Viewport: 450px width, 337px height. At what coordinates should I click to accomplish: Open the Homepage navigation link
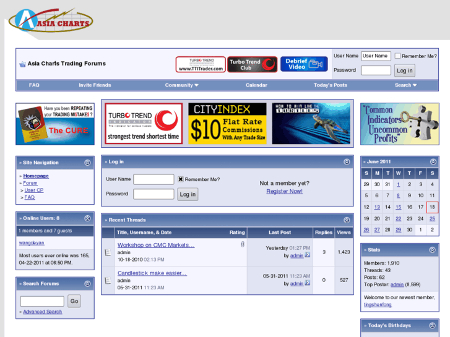point(36,176)
